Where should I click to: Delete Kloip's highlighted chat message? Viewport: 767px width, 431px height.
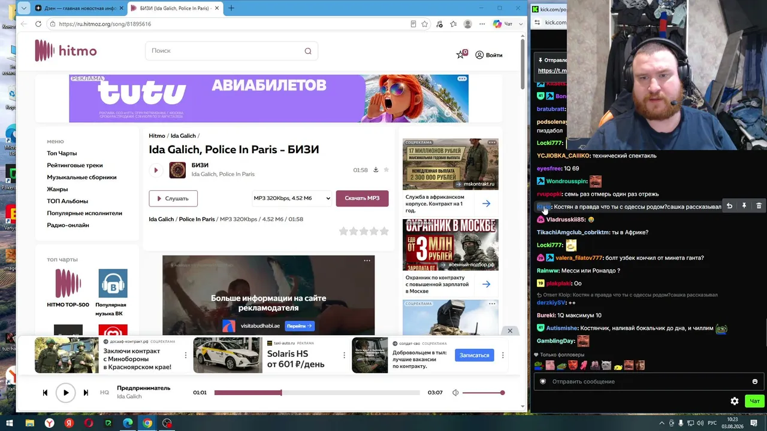click(x=759, y=206)
